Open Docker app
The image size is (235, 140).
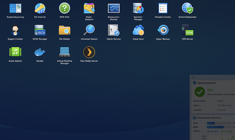(x=40, y=52)
